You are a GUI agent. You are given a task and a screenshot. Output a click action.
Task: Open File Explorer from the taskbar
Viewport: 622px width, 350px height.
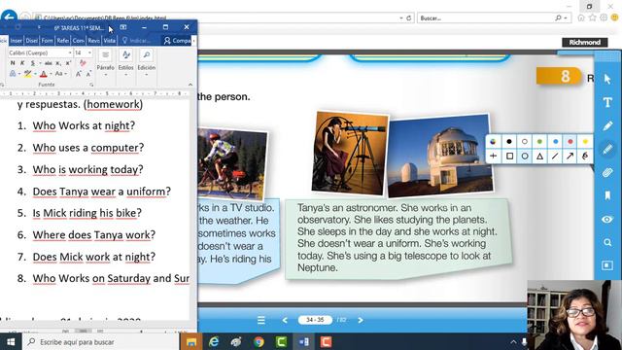(191, 341)
